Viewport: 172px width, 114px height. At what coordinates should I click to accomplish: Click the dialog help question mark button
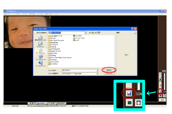point(132,29)
